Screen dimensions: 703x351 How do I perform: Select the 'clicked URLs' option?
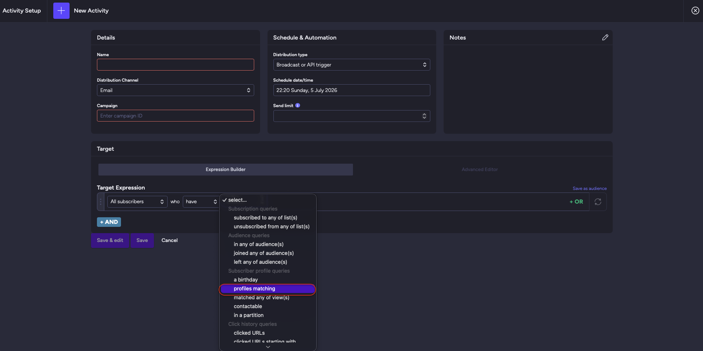pos(268,333)
